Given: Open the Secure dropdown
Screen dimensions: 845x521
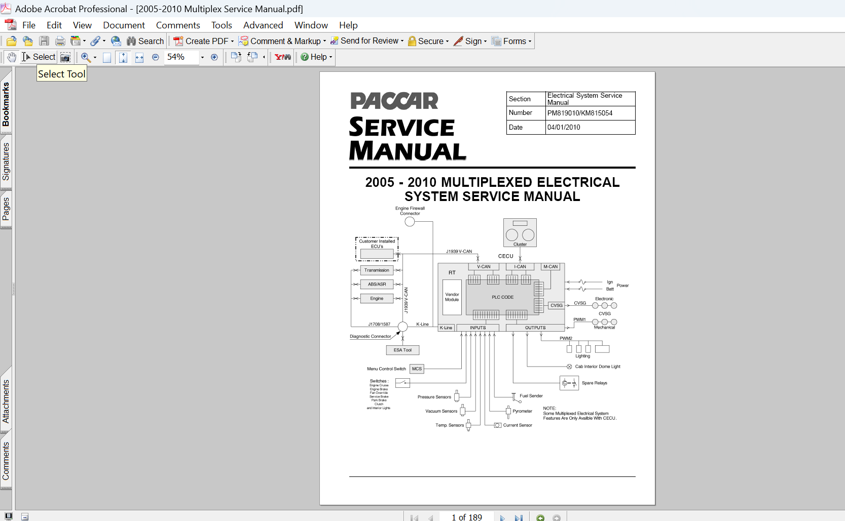Looking at the screenshot, I should (447, 42).
